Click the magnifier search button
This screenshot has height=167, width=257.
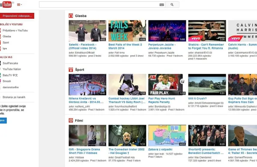172,5
